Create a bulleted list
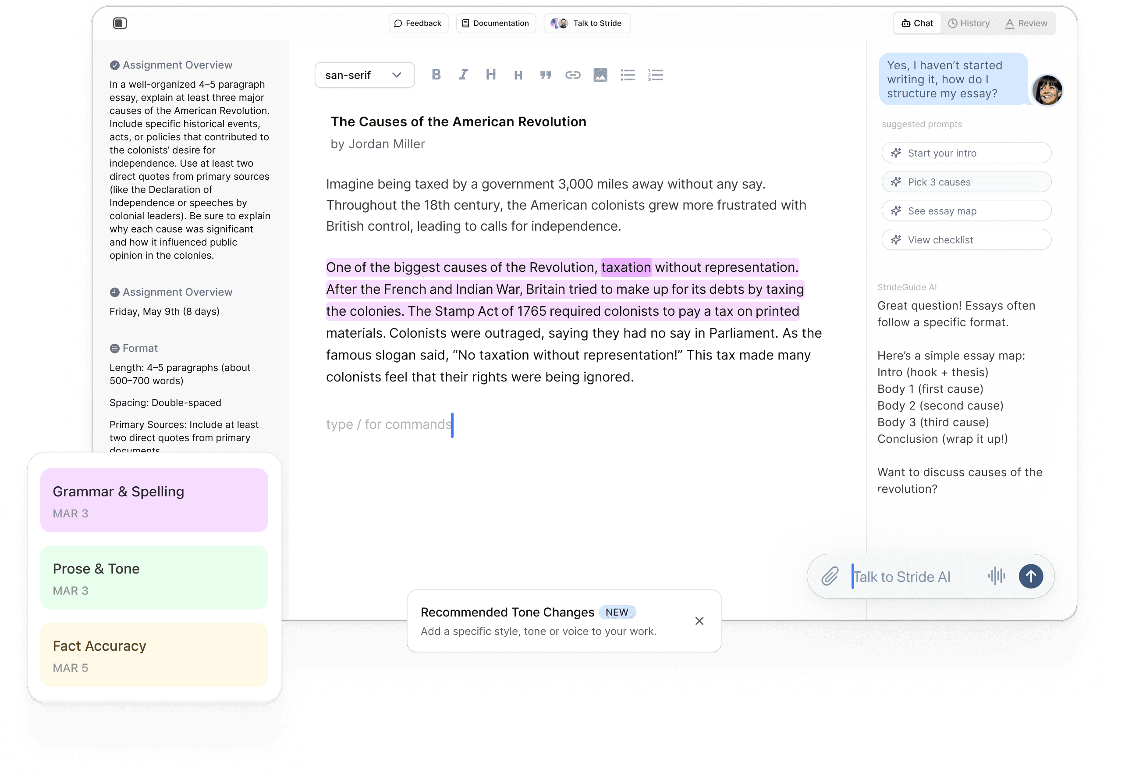 click(627, 75)
